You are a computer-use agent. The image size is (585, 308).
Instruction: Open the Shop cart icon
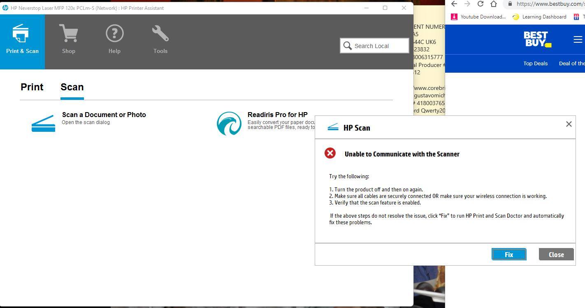tap(68, 34)
